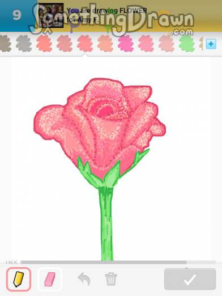Image resolution: width=222 pixels, height=296 pixels.
Task: Choose the pale pink swatch before green
Action: click(166, 44)
